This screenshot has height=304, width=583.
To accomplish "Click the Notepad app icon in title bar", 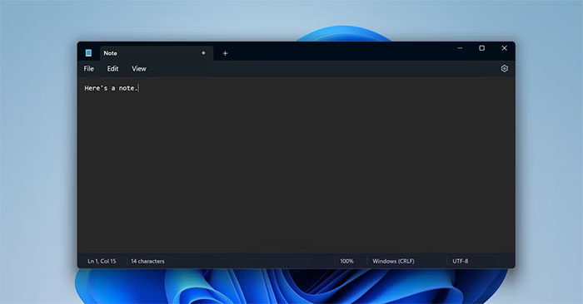I will pos(88,53).
